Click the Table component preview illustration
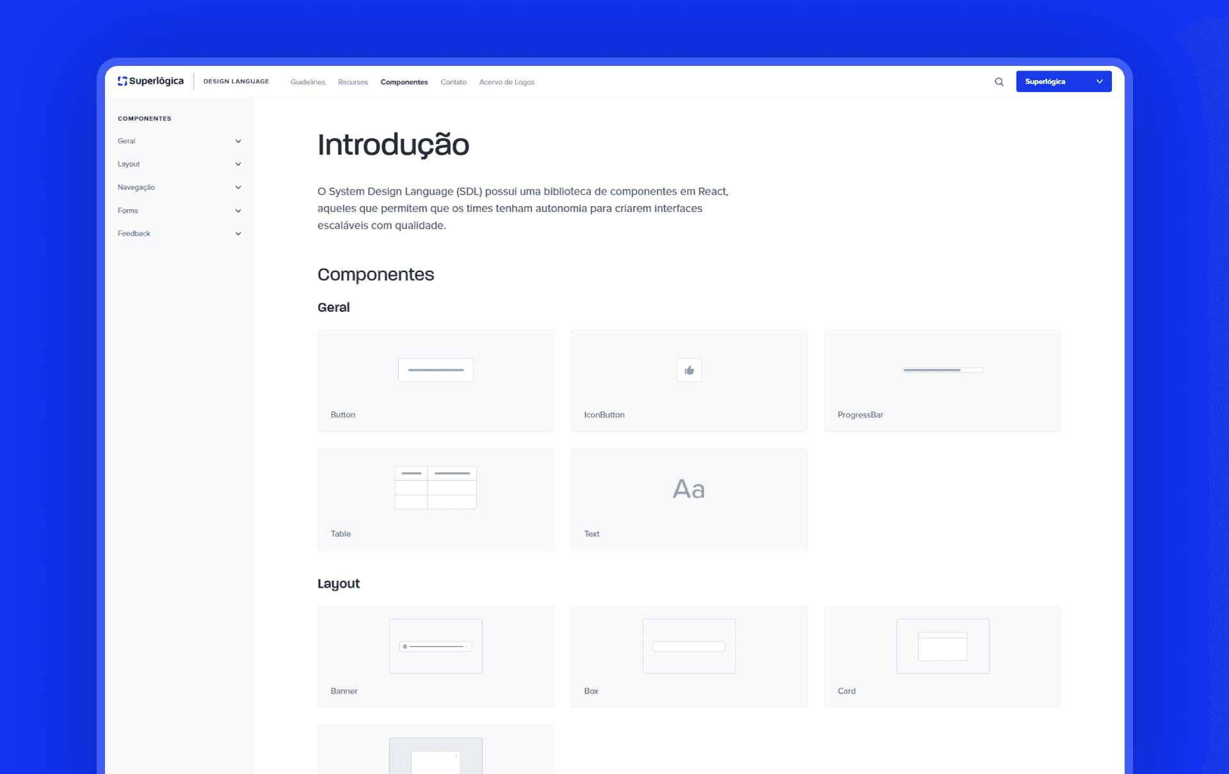This screenshot has height=774, width=1229. (x=435, y=488)
